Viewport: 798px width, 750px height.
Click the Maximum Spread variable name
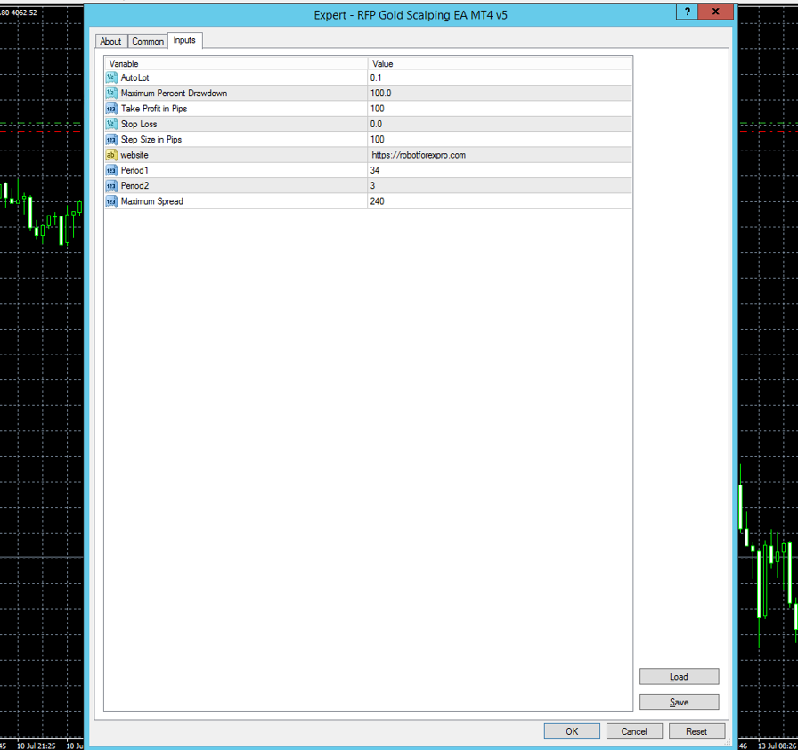point(151,201)
